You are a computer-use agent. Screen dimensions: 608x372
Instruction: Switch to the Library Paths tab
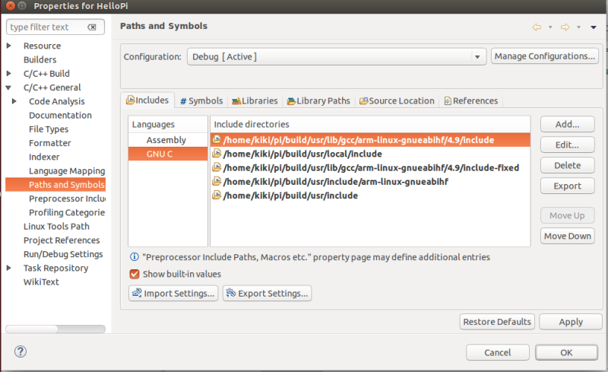point(318,101)
